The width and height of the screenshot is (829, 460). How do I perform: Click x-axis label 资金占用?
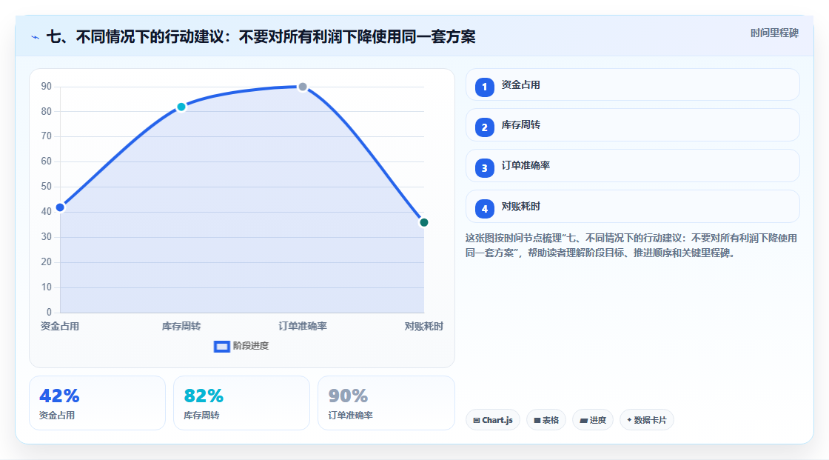[60, 326]
